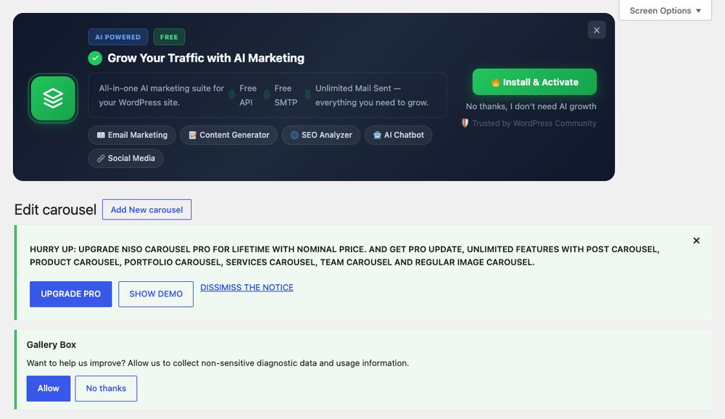This screenshot has width=725, height=419.
Task: Click Install & Activate button
Action: [534, 82]
